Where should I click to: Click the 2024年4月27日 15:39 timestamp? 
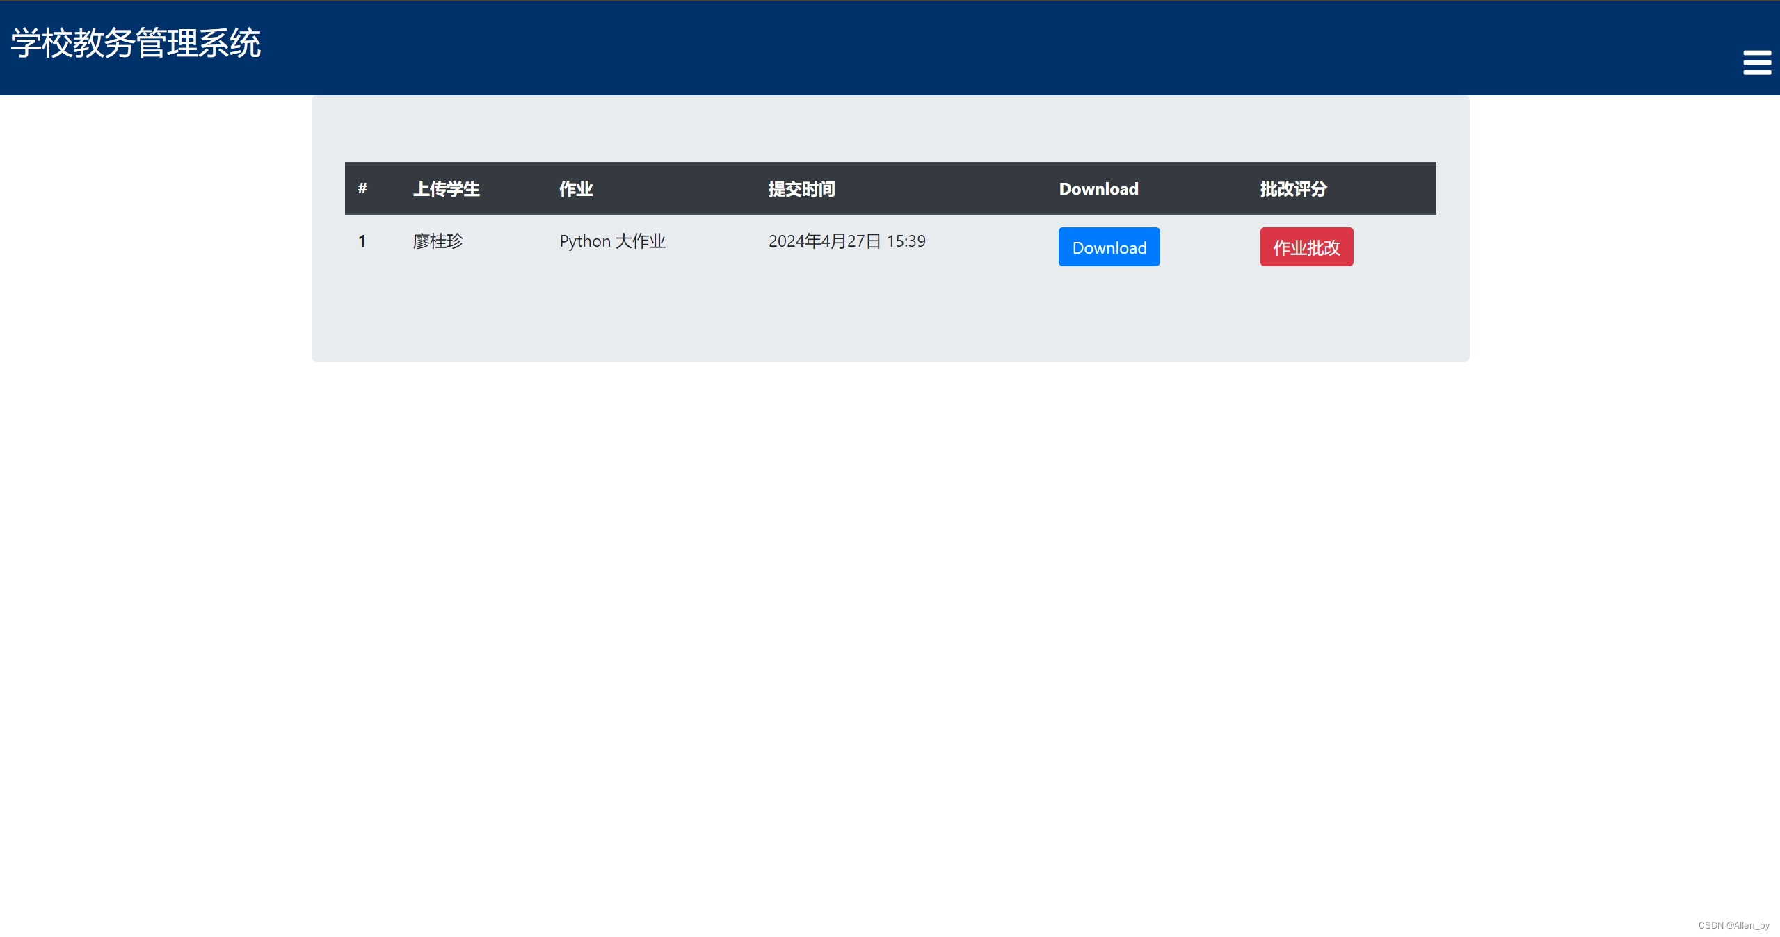pos(847,241)
